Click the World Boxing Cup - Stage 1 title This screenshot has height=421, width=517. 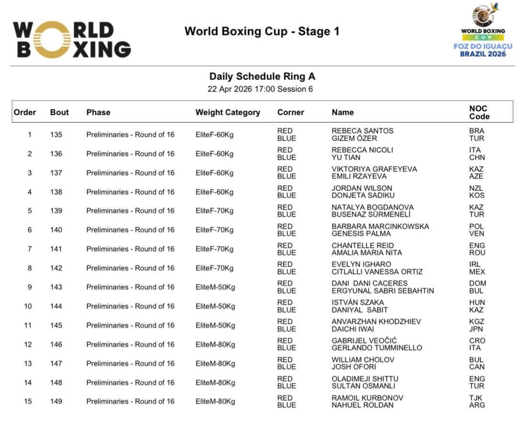point(262,32)
